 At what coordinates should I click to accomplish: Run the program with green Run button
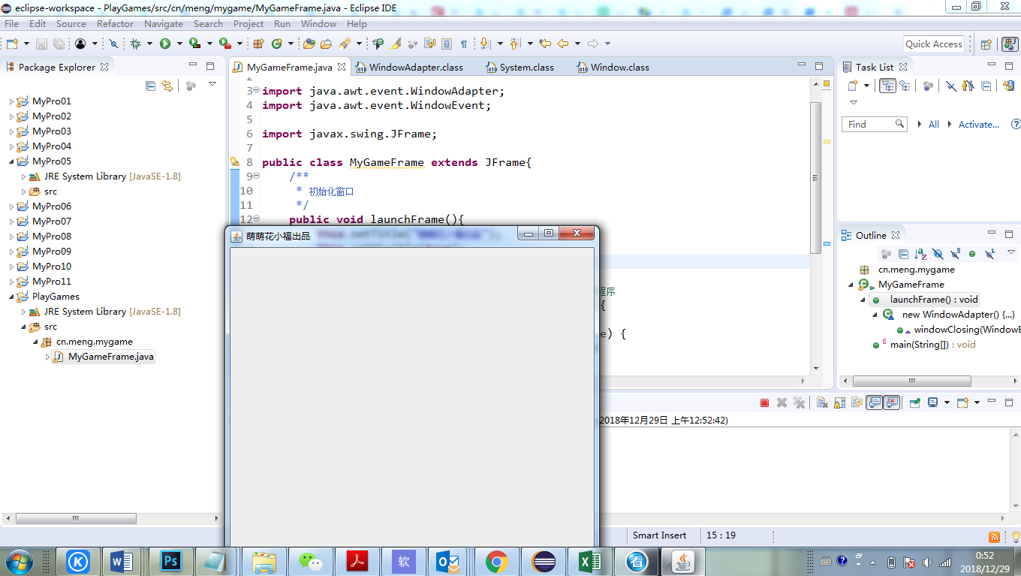pos(164,44)
